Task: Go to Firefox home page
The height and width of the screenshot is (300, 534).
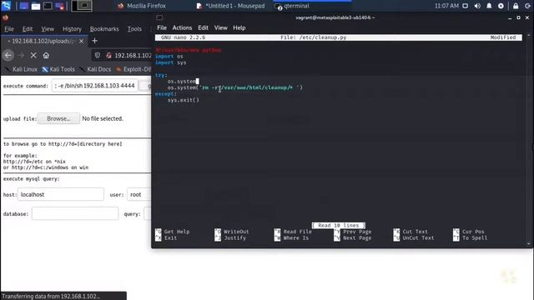Action: [x=46, y=55]
